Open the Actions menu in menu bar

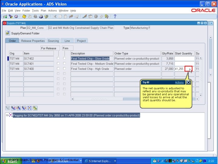(x=52, y=11)
